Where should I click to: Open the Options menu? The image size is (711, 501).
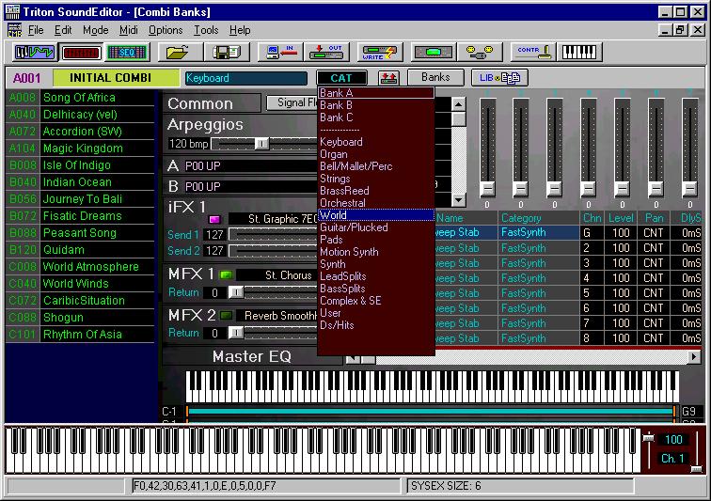[166, 30]
